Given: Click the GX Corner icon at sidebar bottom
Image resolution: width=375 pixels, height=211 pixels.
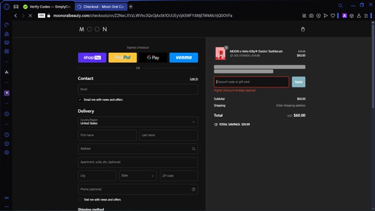Looking at the screenshot, I should click(6, 198).
